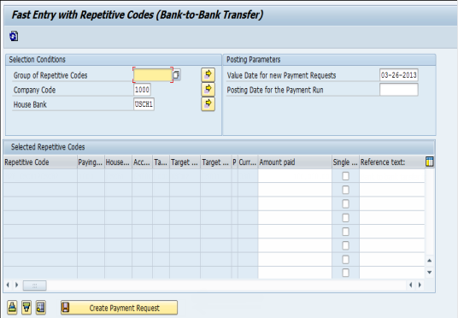Open table column configuration icon
This screenshot has width=458, height=318.
tap(429, 162)
